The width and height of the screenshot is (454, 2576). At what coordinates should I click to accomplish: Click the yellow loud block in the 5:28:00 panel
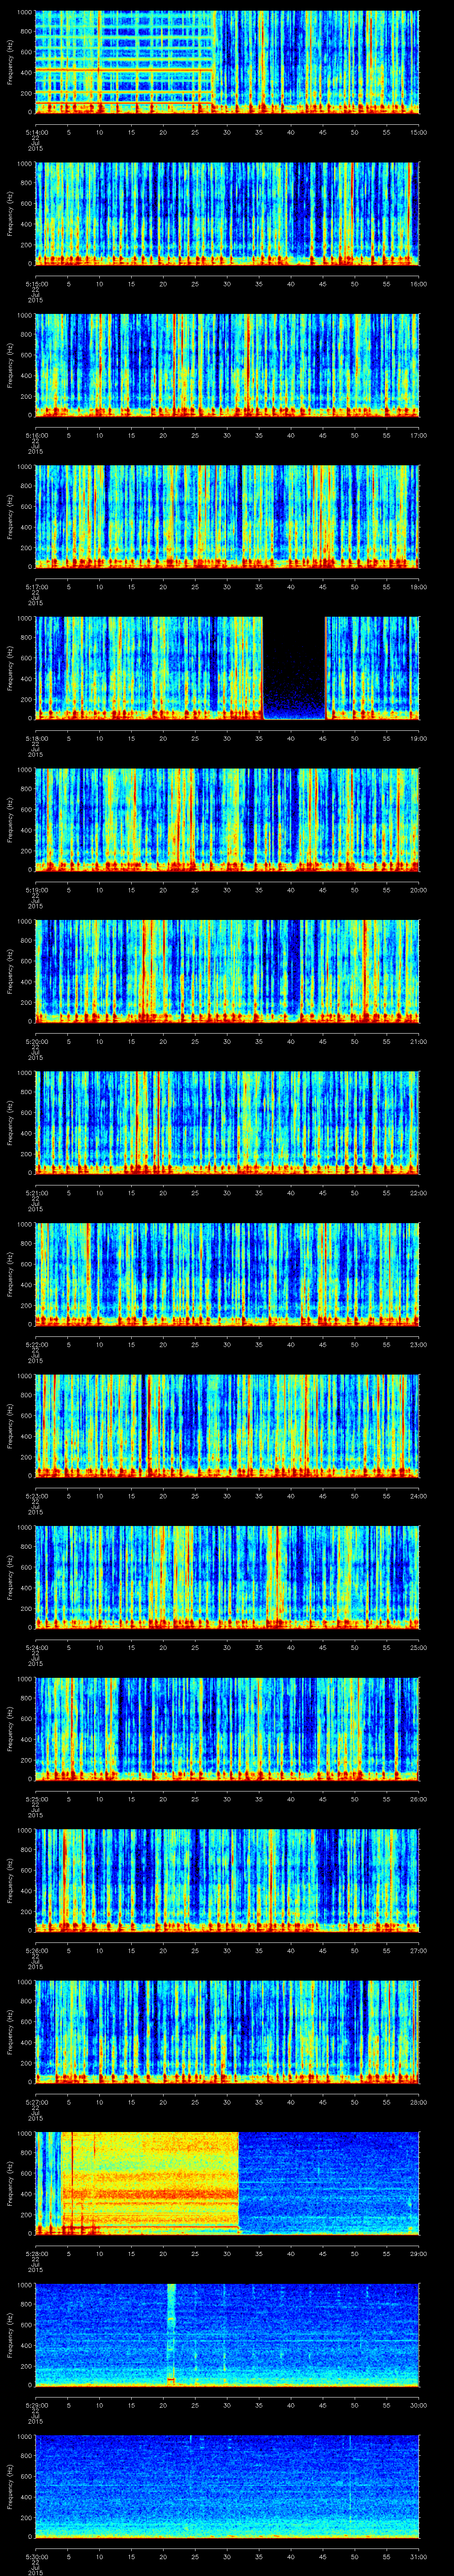pos(152,2183)
